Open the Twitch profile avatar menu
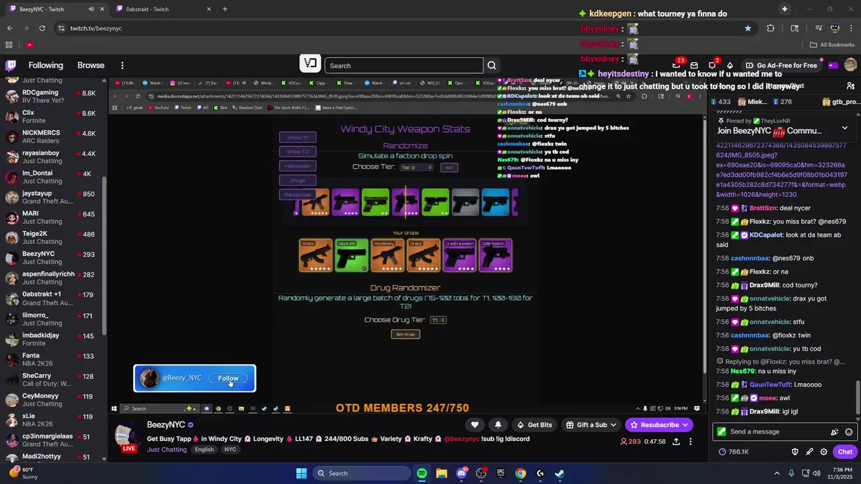Viewport: 861px width, 484px height. (x=850, y=65)
